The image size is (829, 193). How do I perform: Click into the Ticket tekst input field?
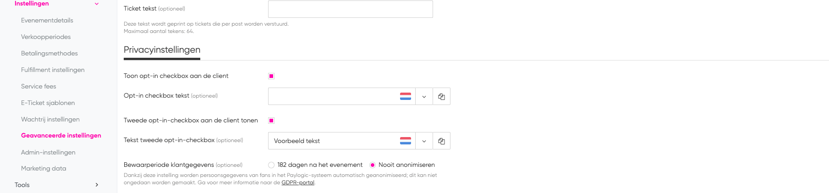pyautogui.click(x=351, y=9)
